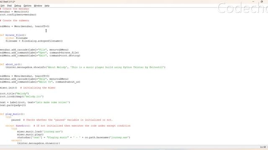Click the add_cascade line with label "Help"
The width and height of the screenshot is (268, 150).
[x=34, y=79]
